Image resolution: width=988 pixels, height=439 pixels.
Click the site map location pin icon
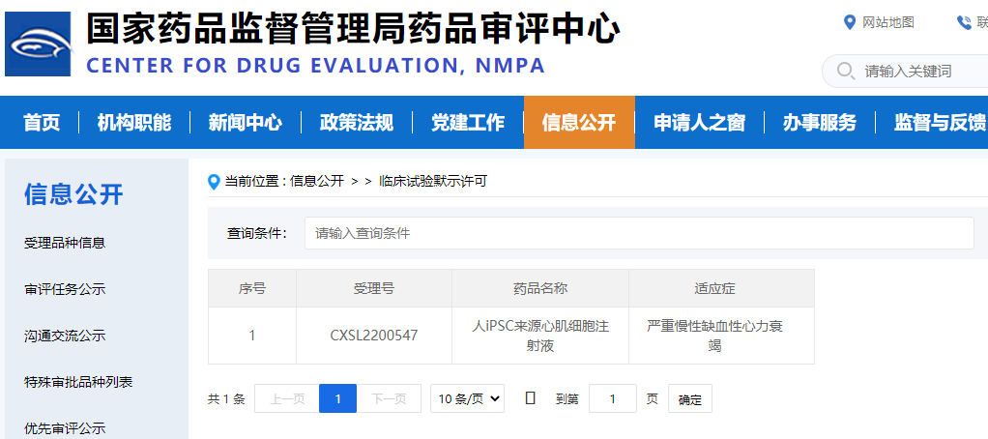click(850, 22)
